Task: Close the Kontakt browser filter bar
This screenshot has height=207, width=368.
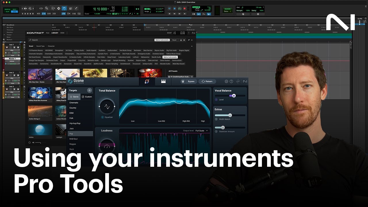Action: 192,40
